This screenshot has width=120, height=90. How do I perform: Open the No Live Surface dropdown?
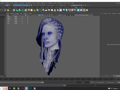point(51,5)
